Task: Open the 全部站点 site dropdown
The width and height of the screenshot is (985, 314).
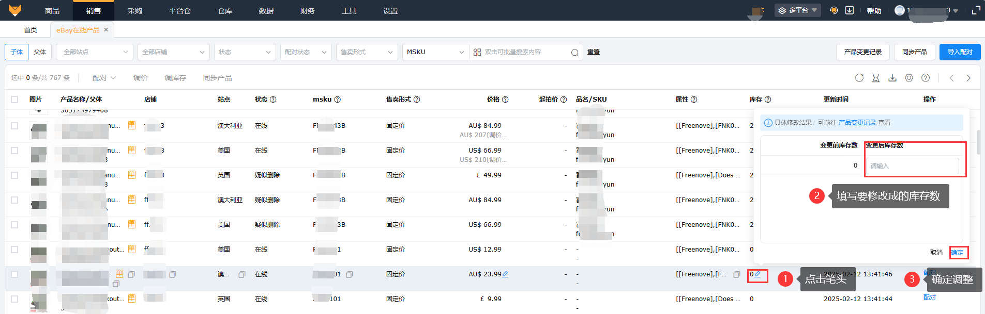Action: pos(95,52)
